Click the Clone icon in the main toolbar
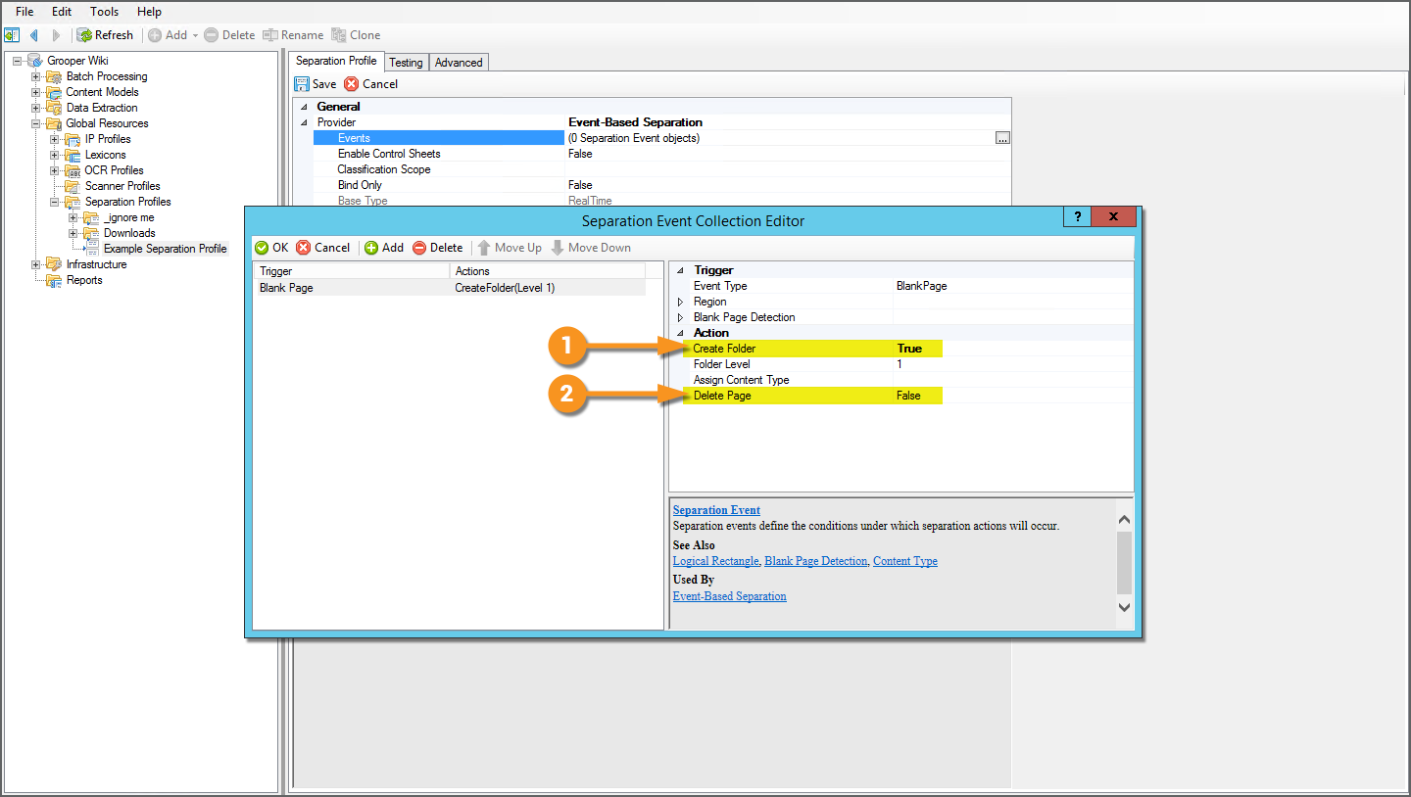The width and height of the screenshot is (1411, 797). point(339,35)
